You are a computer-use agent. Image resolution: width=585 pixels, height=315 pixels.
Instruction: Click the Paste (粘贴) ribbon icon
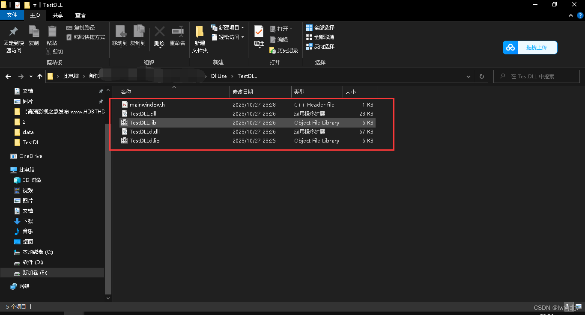click(x=52, y=32)
